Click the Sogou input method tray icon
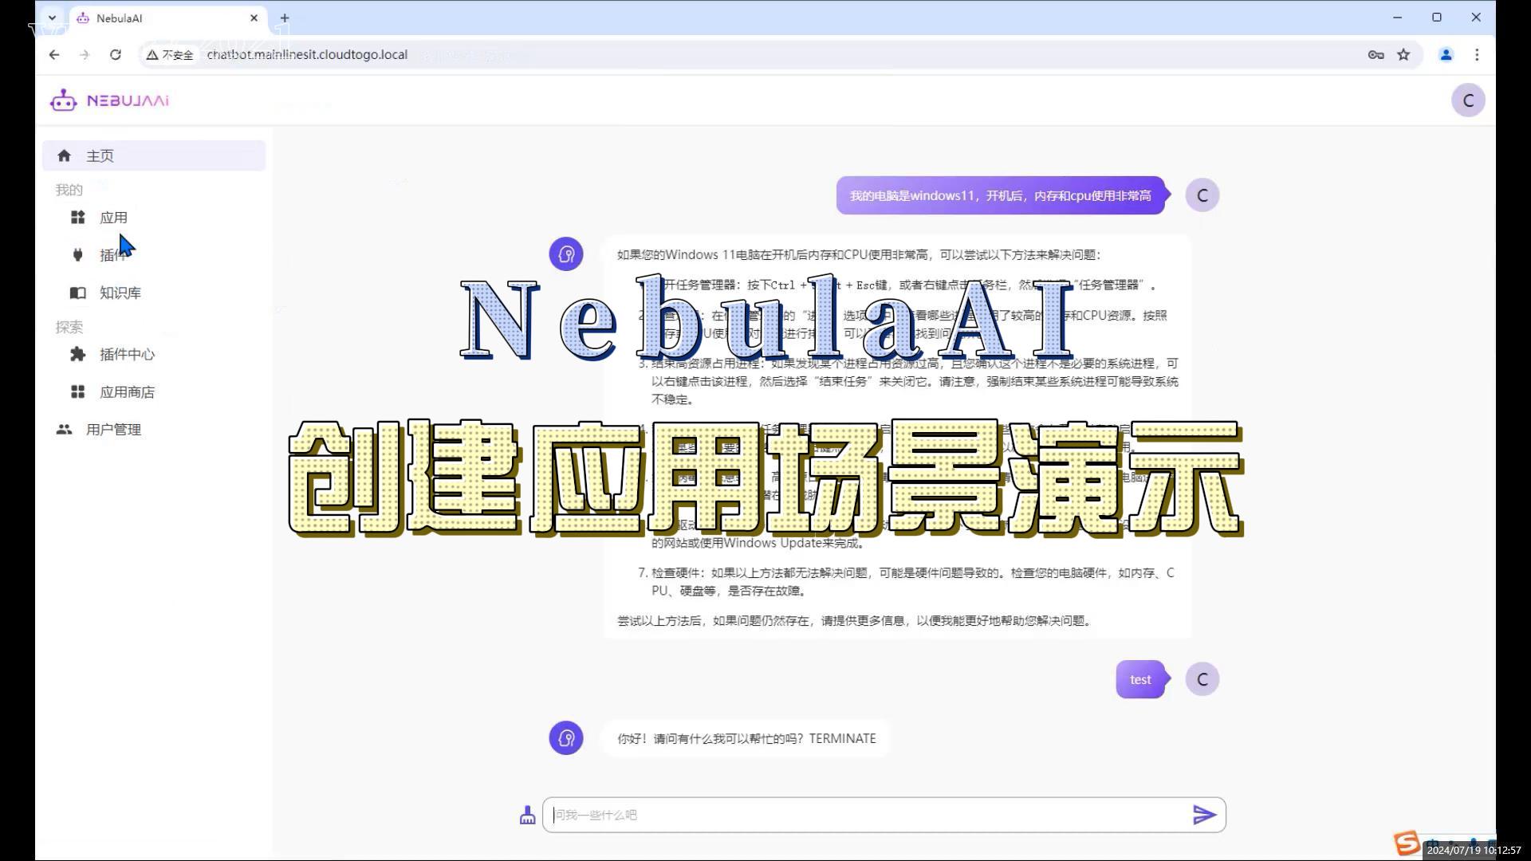The image size is (1531, 861). click(1407, 843)
